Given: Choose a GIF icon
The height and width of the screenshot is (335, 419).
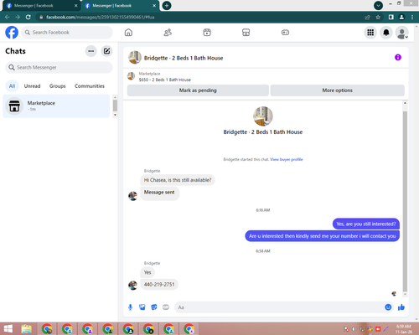Looking at the screenshot, I should [x=166, y=307].
